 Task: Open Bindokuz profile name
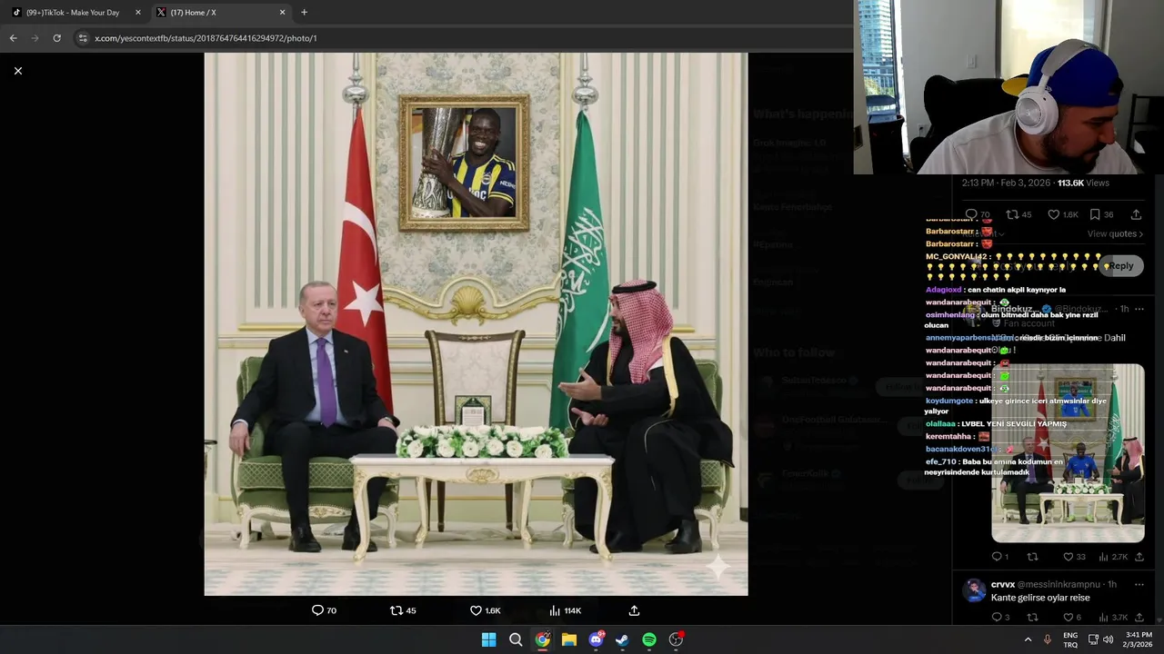point(1015,309)
